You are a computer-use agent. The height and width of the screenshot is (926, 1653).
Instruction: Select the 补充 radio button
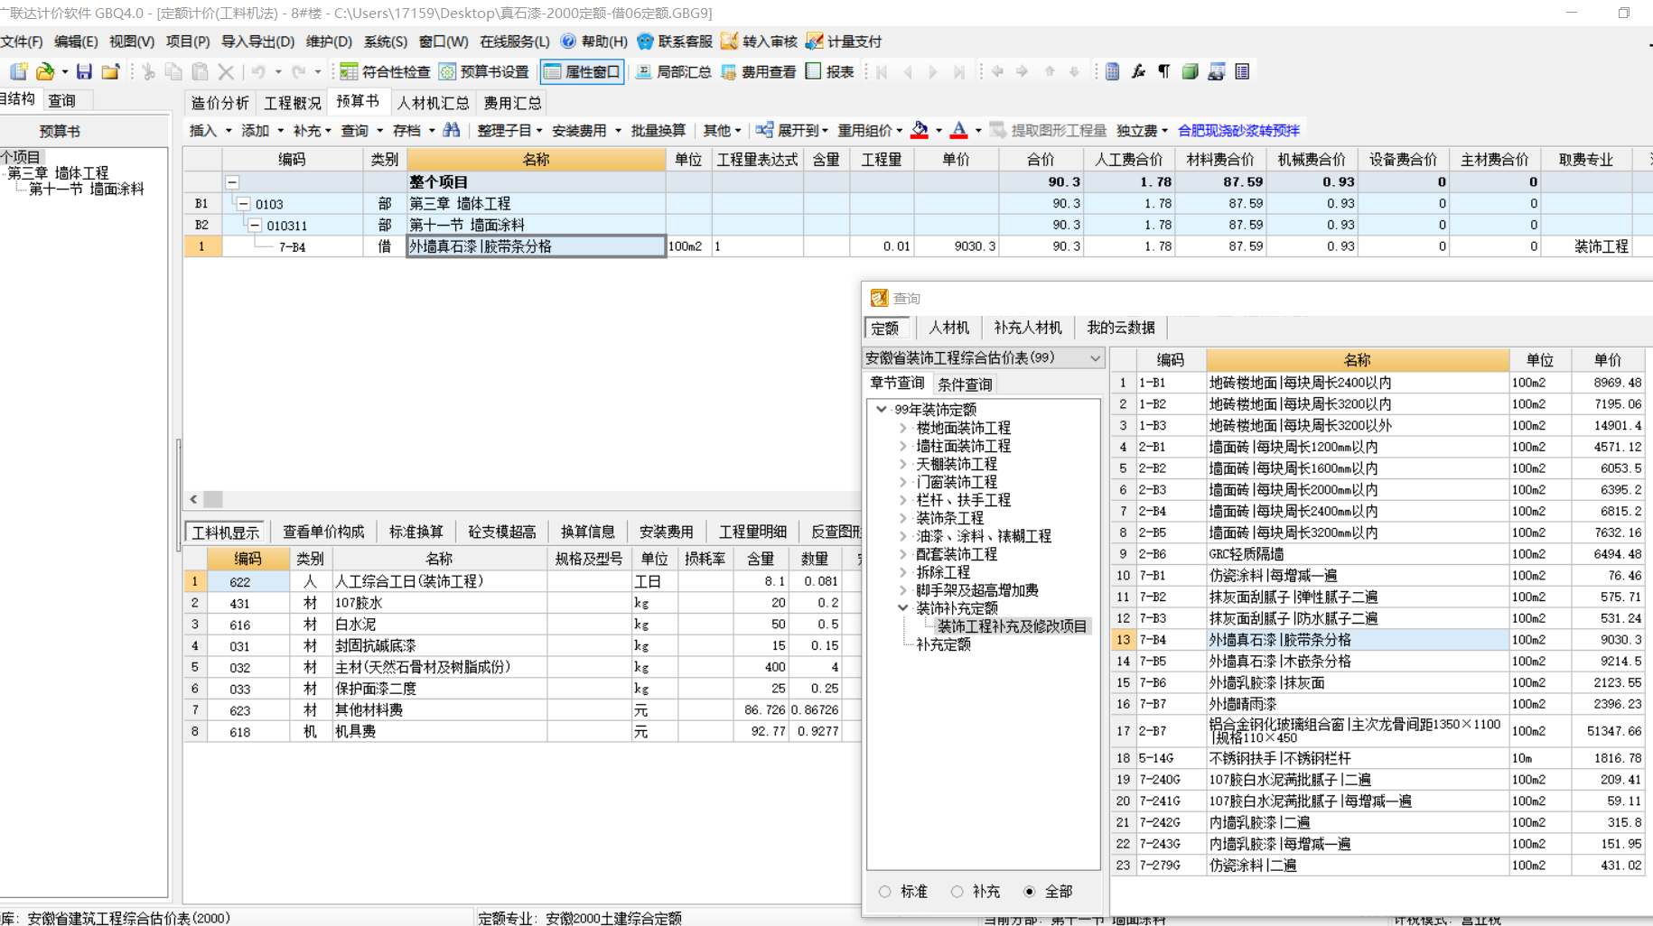(x=957, y=892)
